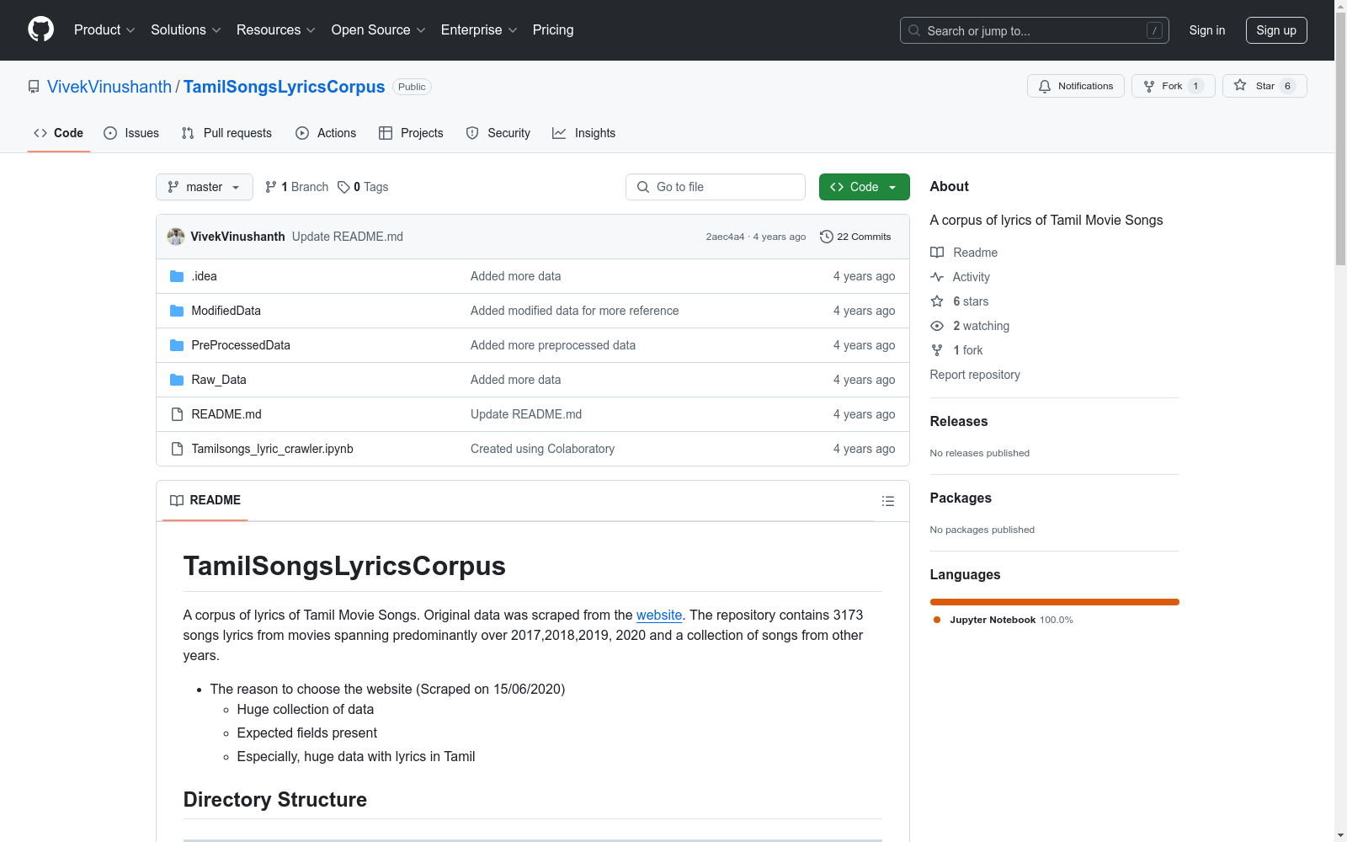The width and height of the screenshot is (1347, 842).
Task: Click the branch icon next to 1 Branch
Action: 271,187
